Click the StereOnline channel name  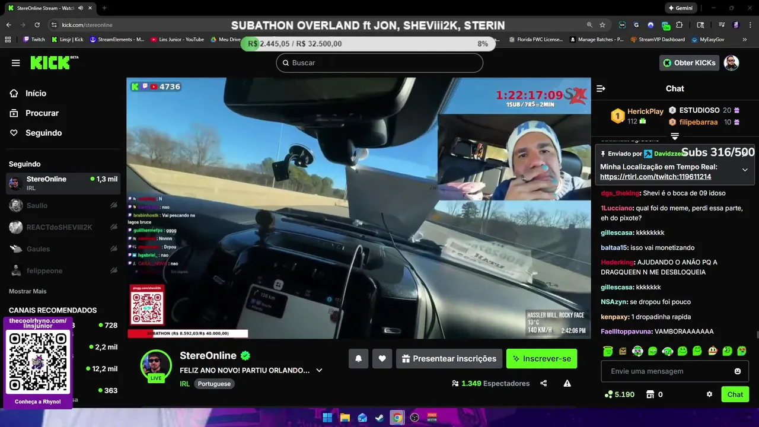[208, 356]
